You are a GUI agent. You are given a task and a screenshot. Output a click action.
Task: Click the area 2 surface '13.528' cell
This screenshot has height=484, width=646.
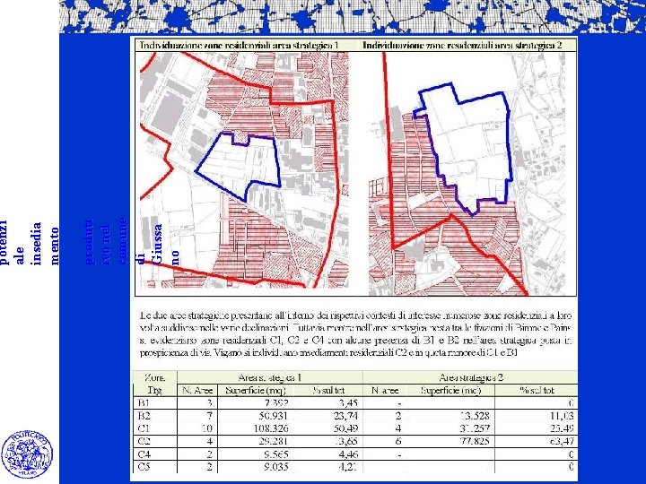pos(474,416)
